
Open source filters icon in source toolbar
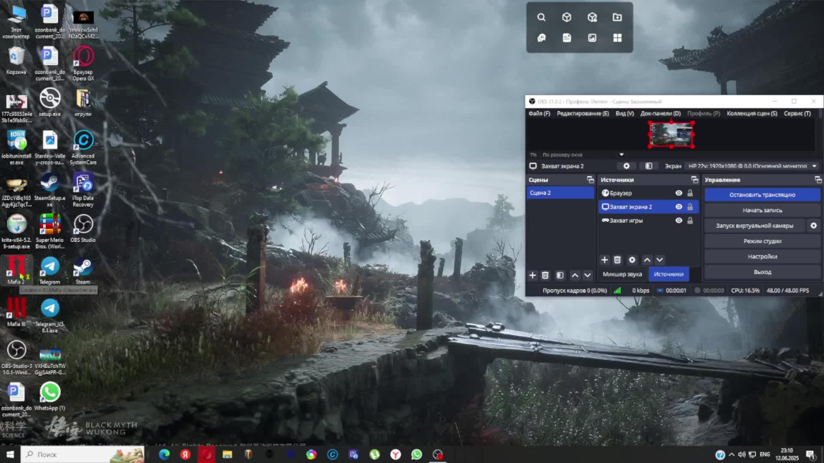(649, 166)
